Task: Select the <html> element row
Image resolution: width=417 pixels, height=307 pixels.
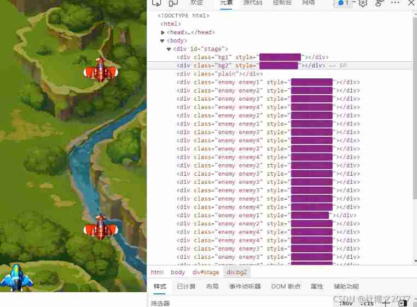Action: 171,24
